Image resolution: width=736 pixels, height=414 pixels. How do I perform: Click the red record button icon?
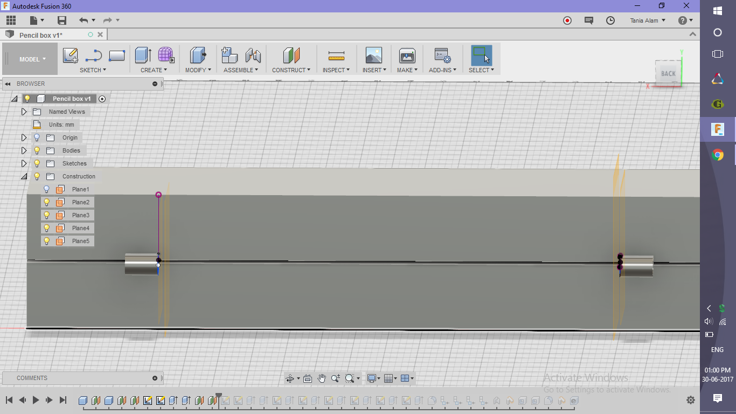[567, 20]
